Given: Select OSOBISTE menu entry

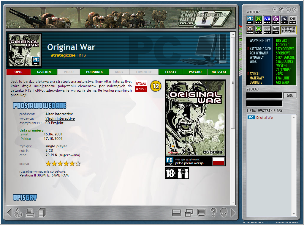Looking at the screenshot, I should pos(256,82).
